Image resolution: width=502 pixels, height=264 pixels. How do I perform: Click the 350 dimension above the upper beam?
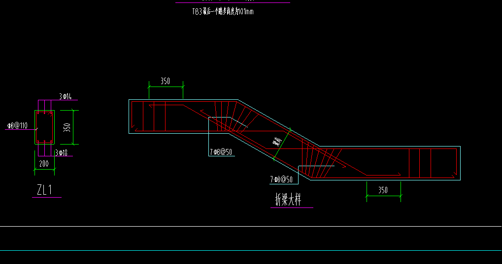tap(165, 81)
